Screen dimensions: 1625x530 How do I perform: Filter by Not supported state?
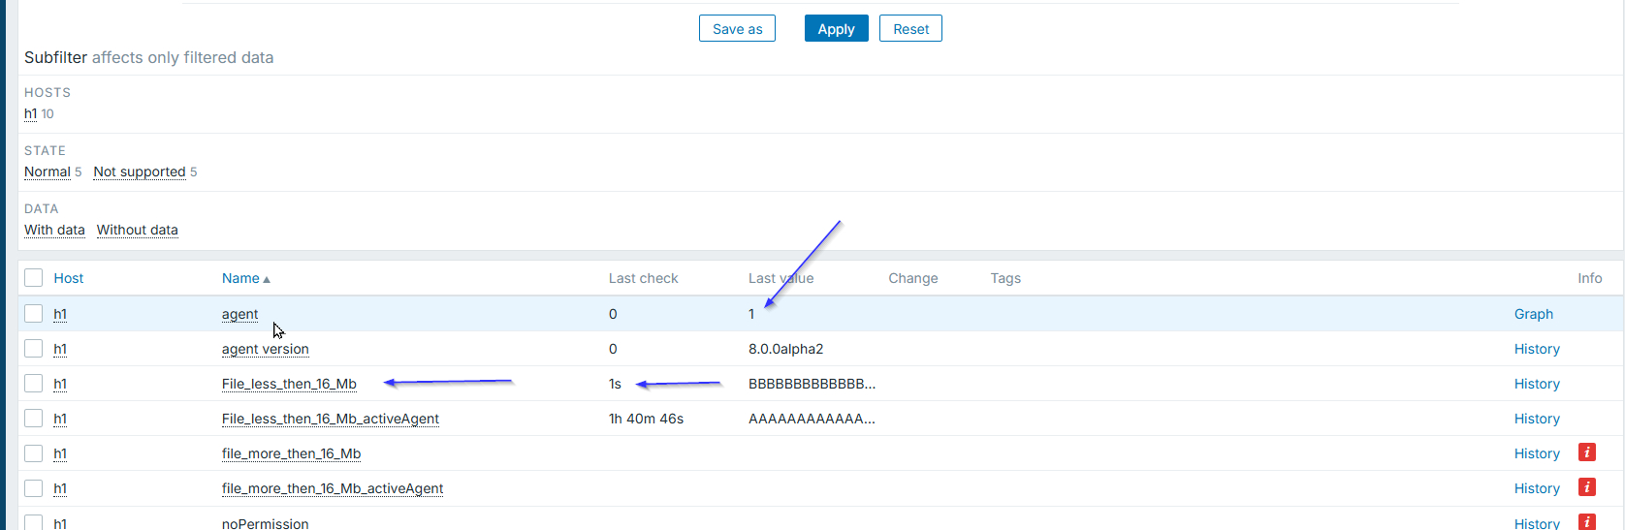pyautogui.click(x=140, y=171)
